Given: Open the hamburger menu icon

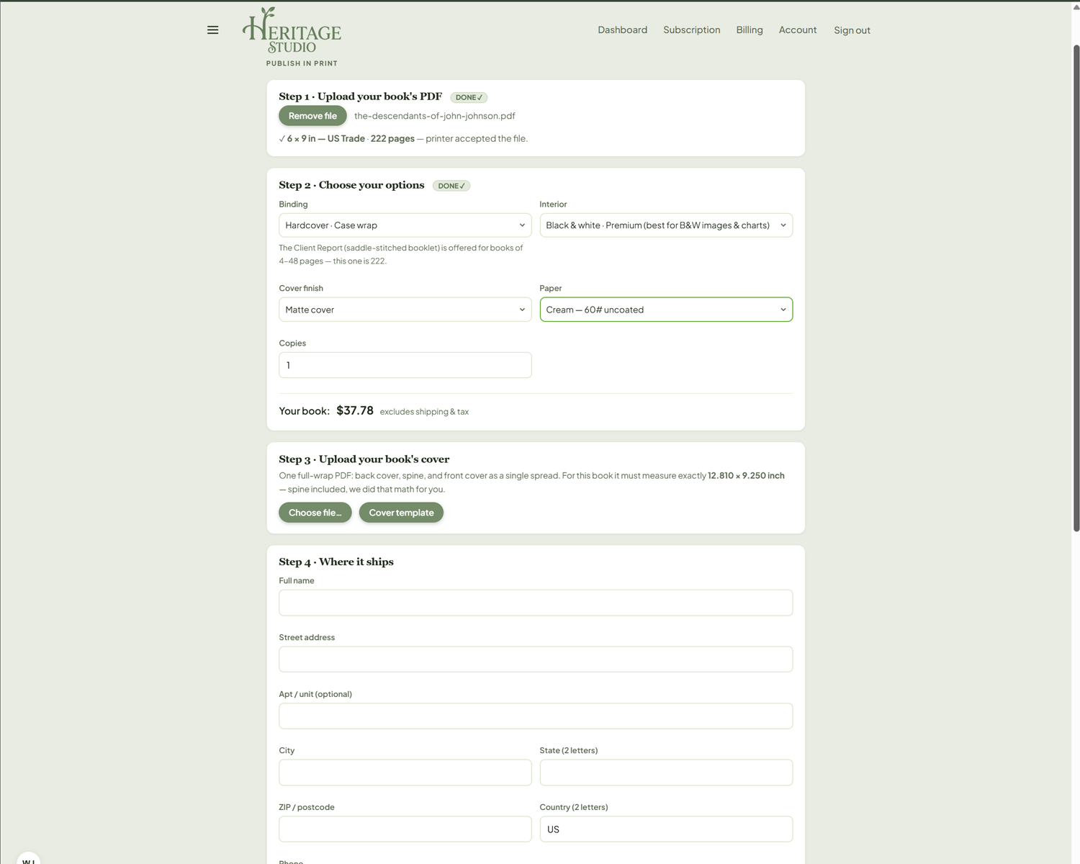Looking at the screenshot, I should [x=212, y=30].
